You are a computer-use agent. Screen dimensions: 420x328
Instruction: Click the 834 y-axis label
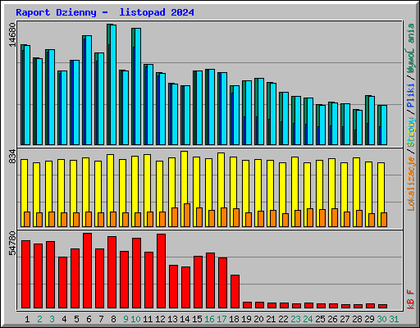(x=12, y=157)
